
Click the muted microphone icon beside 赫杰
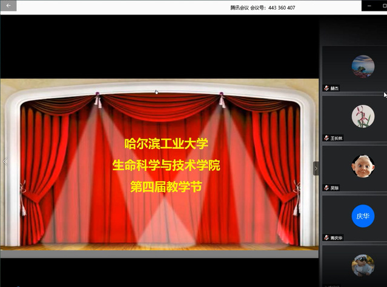(326, 88)
